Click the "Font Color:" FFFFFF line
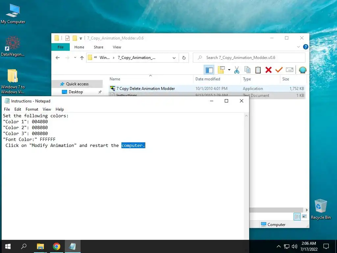This screenshot has height=253, width=337. click(29, 139)
